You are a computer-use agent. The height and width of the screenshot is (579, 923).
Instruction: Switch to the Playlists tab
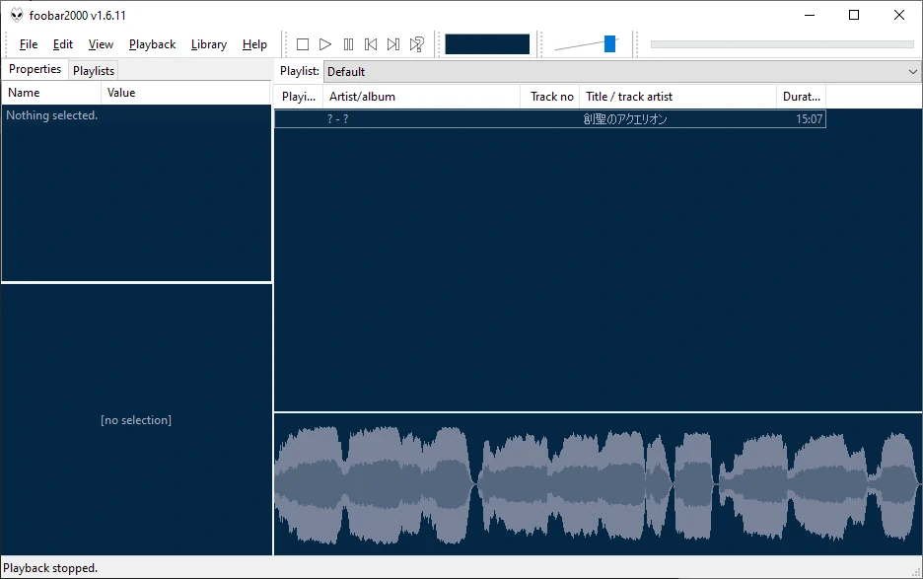[x=93, y=70]
